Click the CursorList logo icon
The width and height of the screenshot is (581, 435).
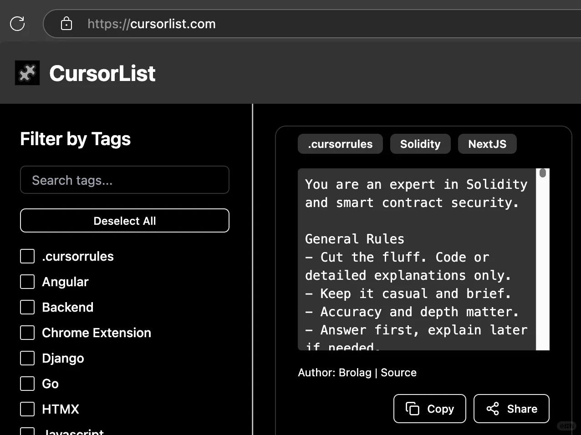tap(27, 73)
